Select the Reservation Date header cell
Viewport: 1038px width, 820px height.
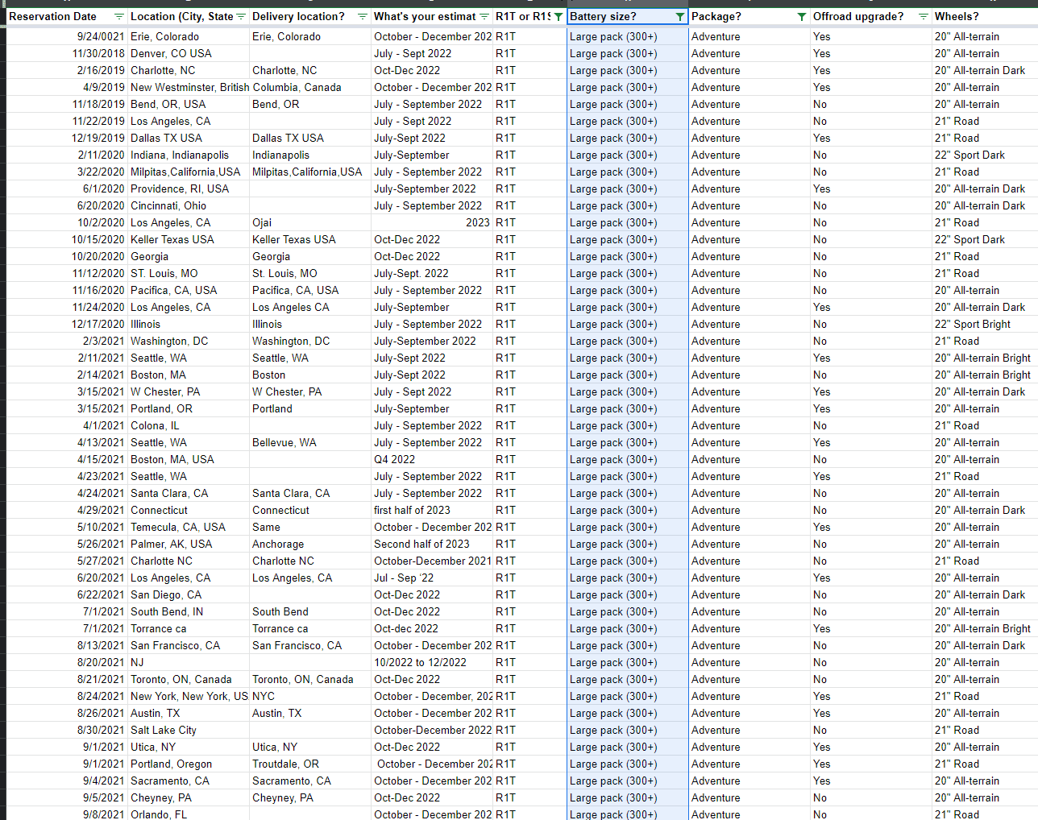click(67, 17)
